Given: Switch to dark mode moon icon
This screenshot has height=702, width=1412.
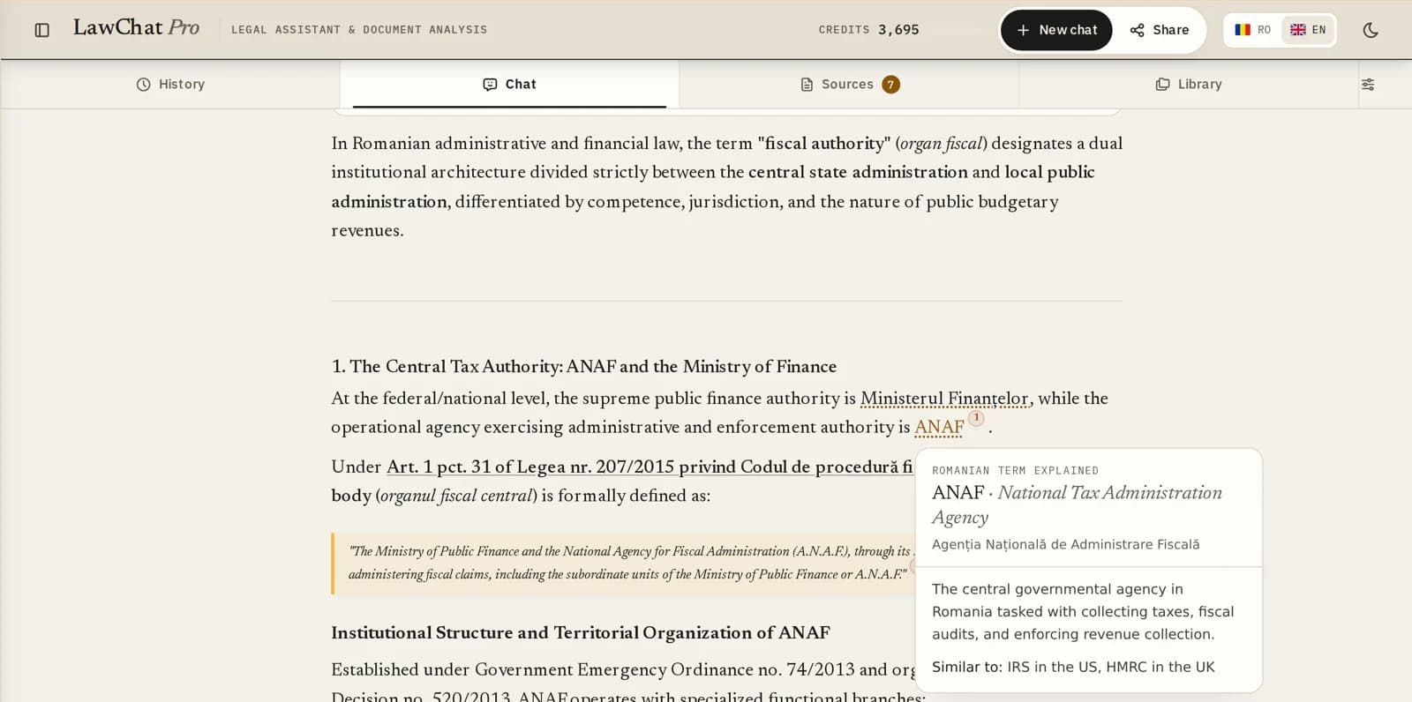Looking at the screenshot, I should tap(1371, 30).
